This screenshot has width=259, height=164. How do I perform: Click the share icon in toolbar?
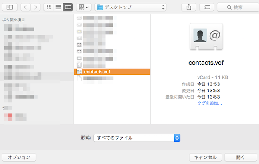click(x=188, y=7)
